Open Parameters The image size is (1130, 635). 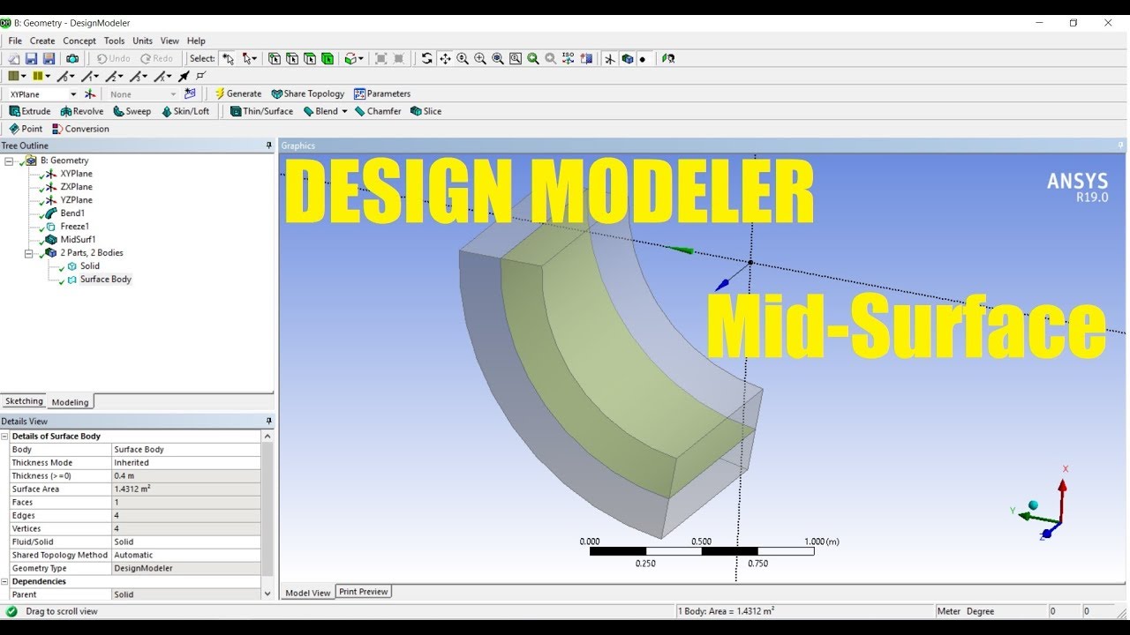click(x=381, y=93)
